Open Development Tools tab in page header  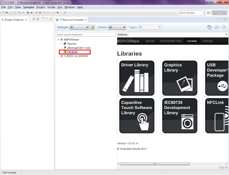[x=171, y=41]
